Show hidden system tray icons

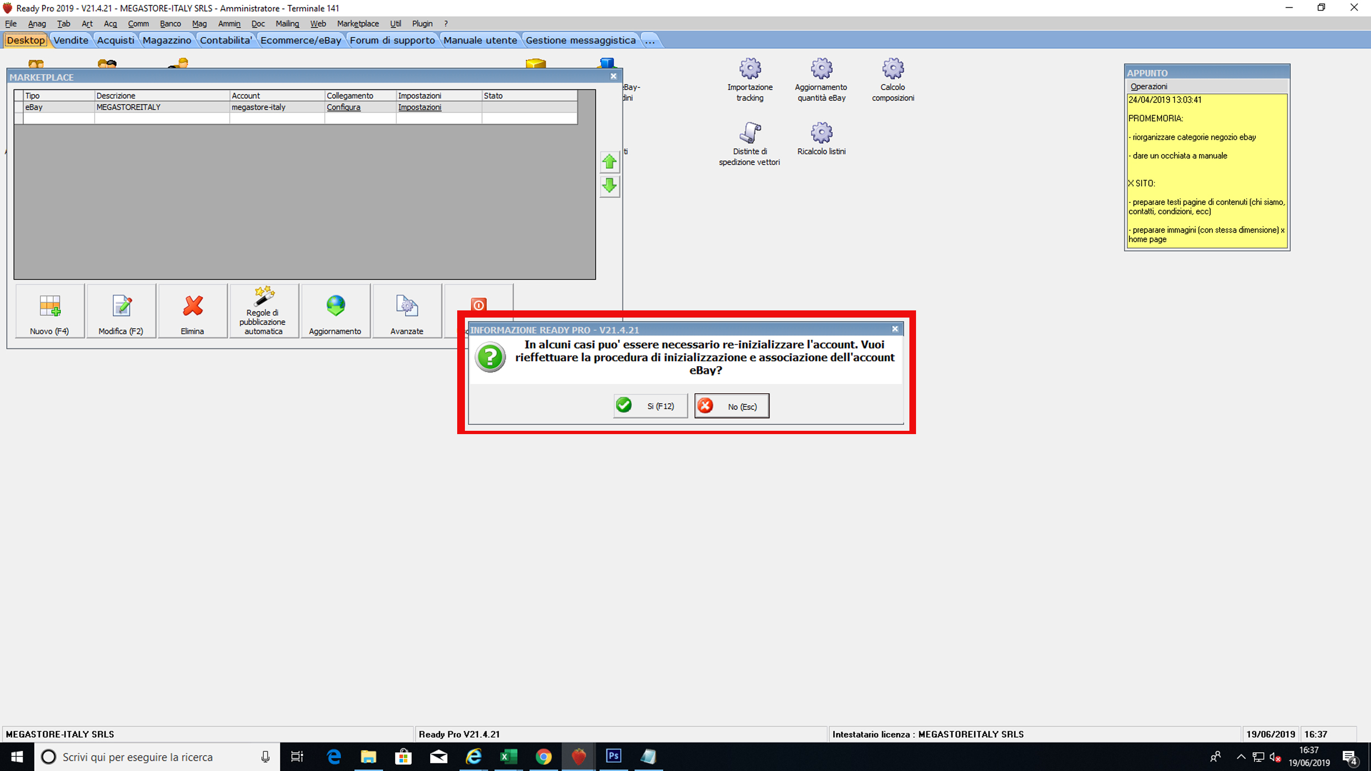(x=1241, y=757)
